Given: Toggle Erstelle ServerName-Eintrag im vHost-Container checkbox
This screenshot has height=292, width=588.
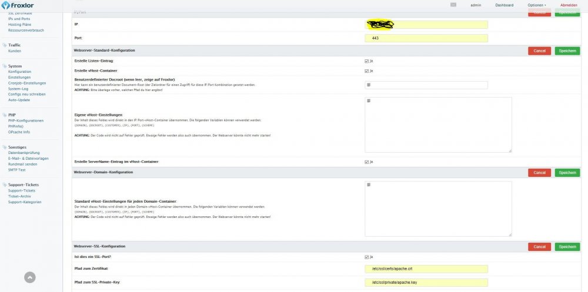Looking at the screenshot, I should coord(366,162).
